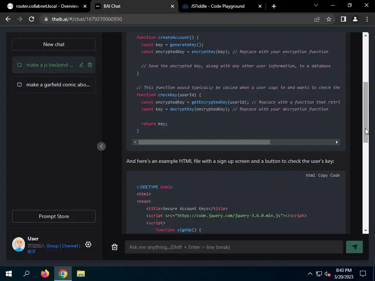Close the JSFiddle tab

(260, 6)
